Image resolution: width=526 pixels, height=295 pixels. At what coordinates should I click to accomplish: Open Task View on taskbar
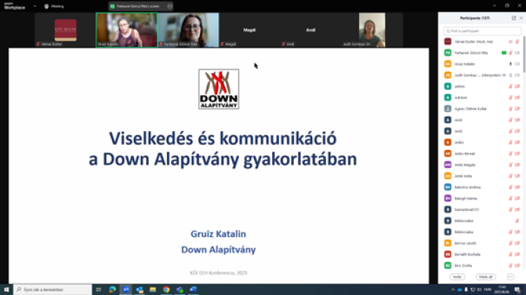(x=98, y=289)
